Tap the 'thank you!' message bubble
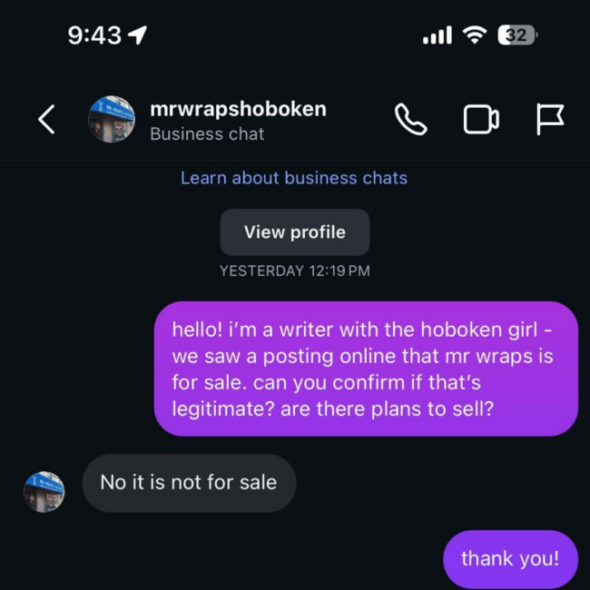Viewport: 590px width, 590px height. (510, 558)
